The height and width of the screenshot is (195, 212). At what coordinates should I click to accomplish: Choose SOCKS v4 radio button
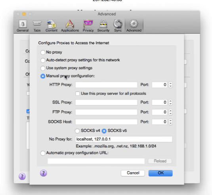pyautogui.click(x=77, y=131)
